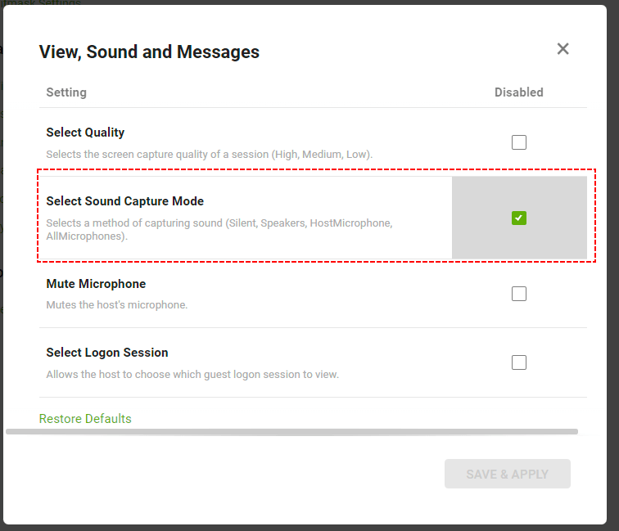Screen dimensions: 619x531
Task: Click the sound capture method description text
Action: click(219, 229)
